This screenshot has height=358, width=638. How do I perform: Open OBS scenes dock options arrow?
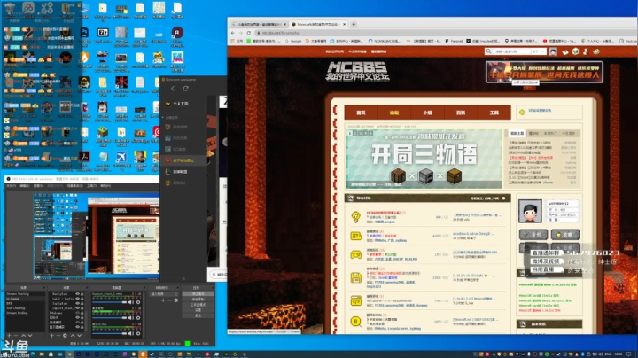tap(44, 288)
